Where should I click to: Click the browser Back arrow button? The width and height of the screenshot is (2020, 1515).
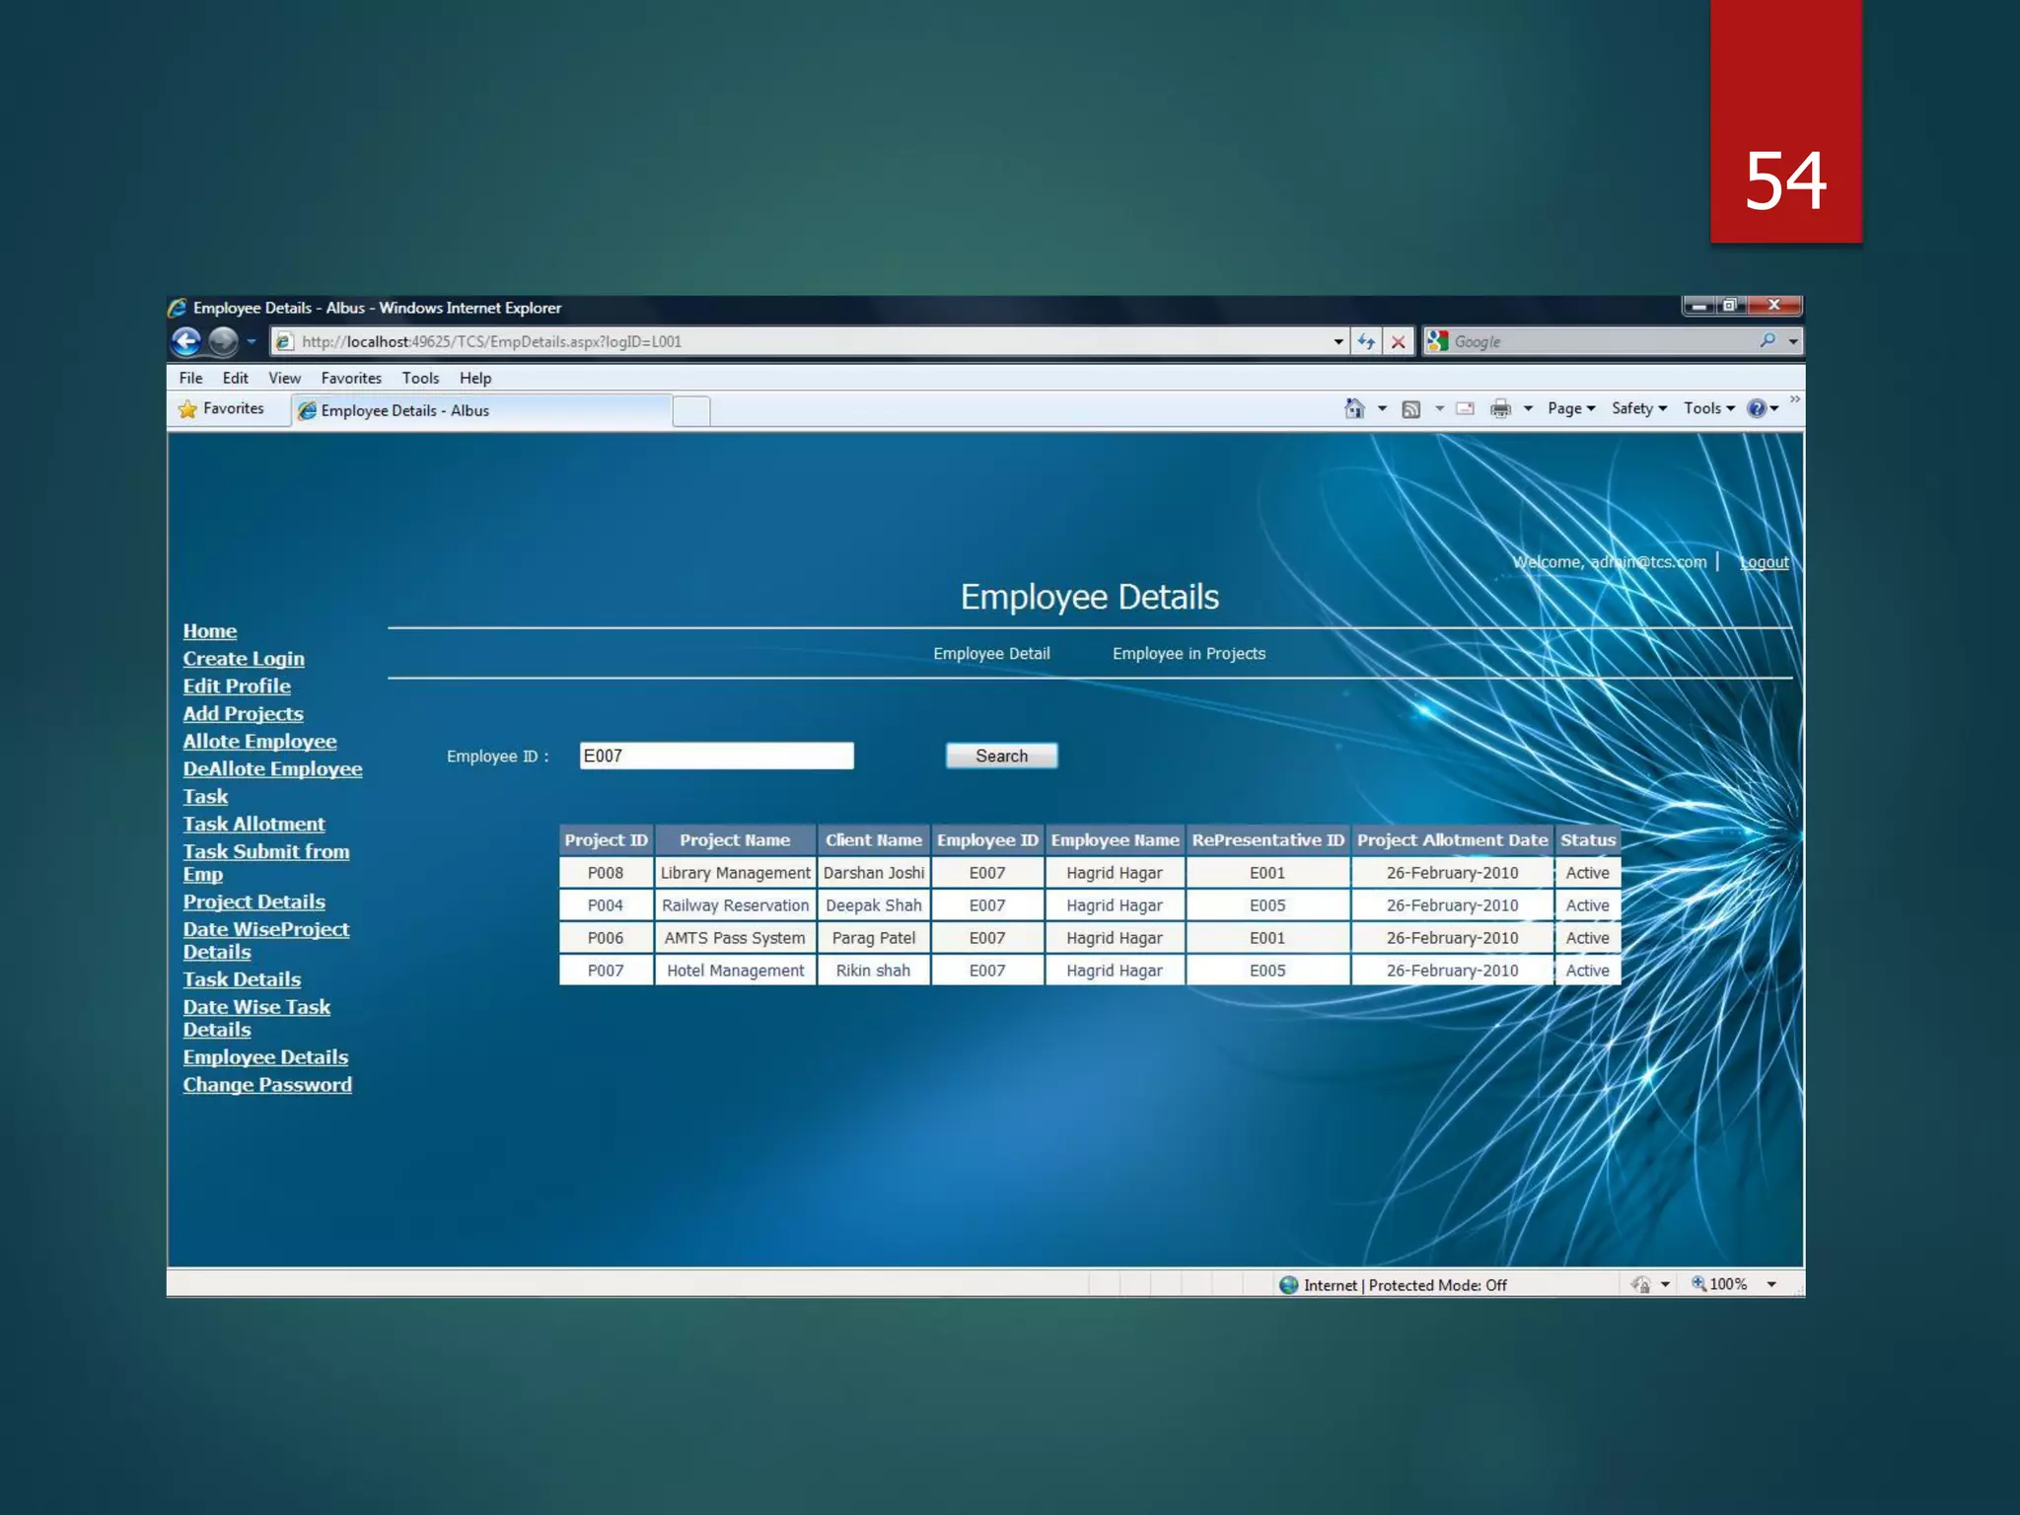[x=186, y=341]
